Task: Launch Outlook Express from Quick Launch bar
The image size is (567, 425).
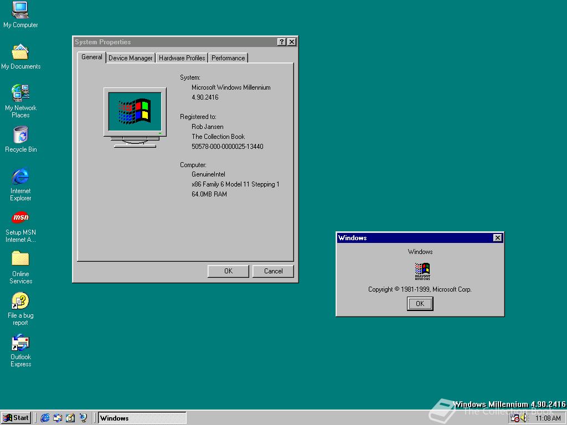Action: tap(58, 418)
